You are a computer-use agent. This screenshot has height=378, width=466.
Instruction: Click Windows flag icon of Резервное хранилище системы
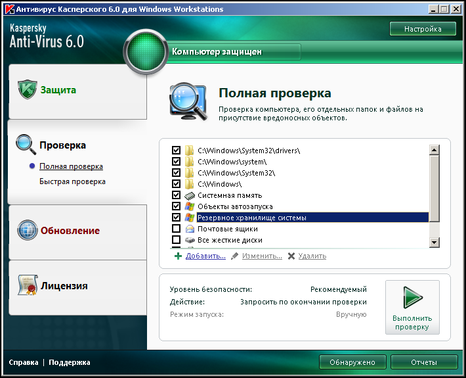[x=189, y=218]
